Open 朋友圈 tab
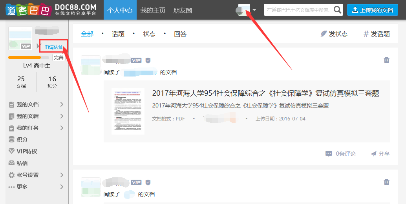This screenshot has width=406, height=204. point(183,10)
